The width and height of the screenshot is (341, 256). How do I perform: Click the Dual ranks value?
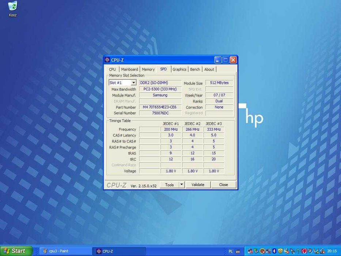(x=219, y=101)
